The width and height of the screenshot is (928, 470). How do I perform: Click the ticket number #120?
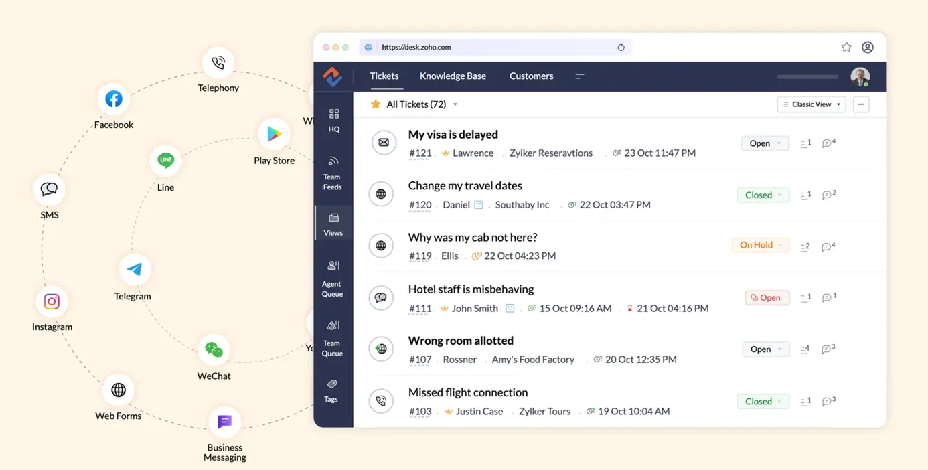(420, 205)
